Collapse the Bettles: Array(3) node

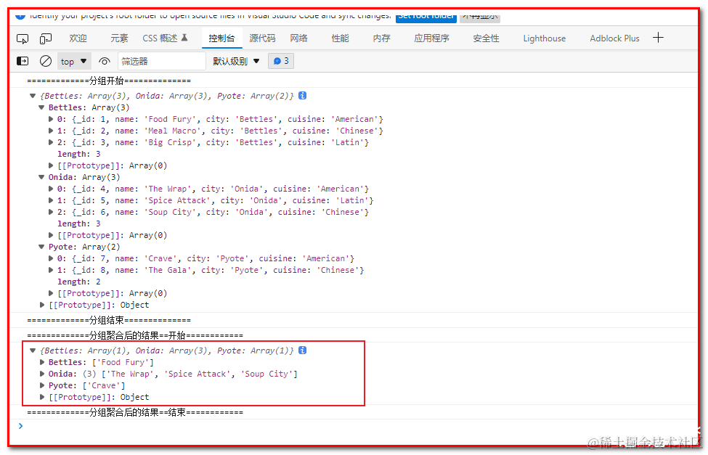click(41, 107)
